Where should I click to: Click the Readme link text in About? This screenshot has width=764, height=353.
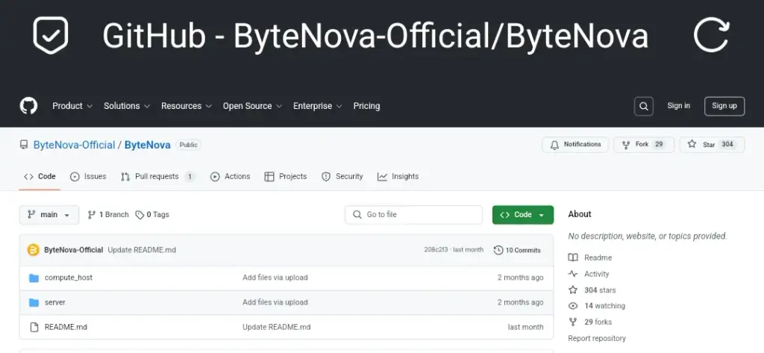[x=598, y=257]
